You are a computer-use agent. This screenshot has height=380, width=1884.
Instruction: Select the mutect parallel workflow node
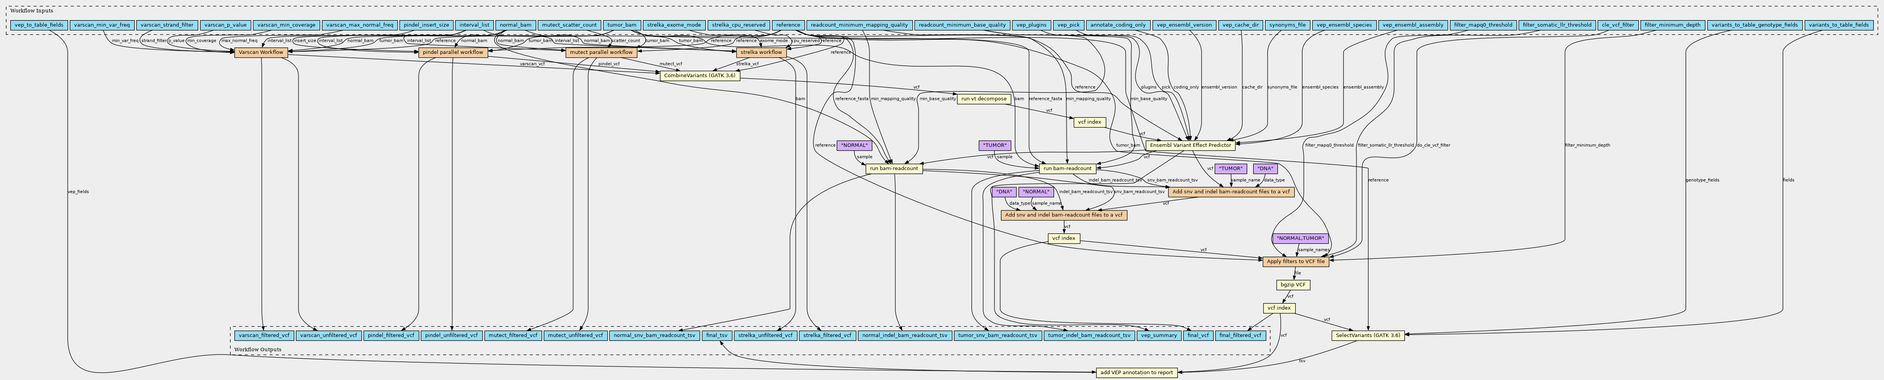point(601,53)
